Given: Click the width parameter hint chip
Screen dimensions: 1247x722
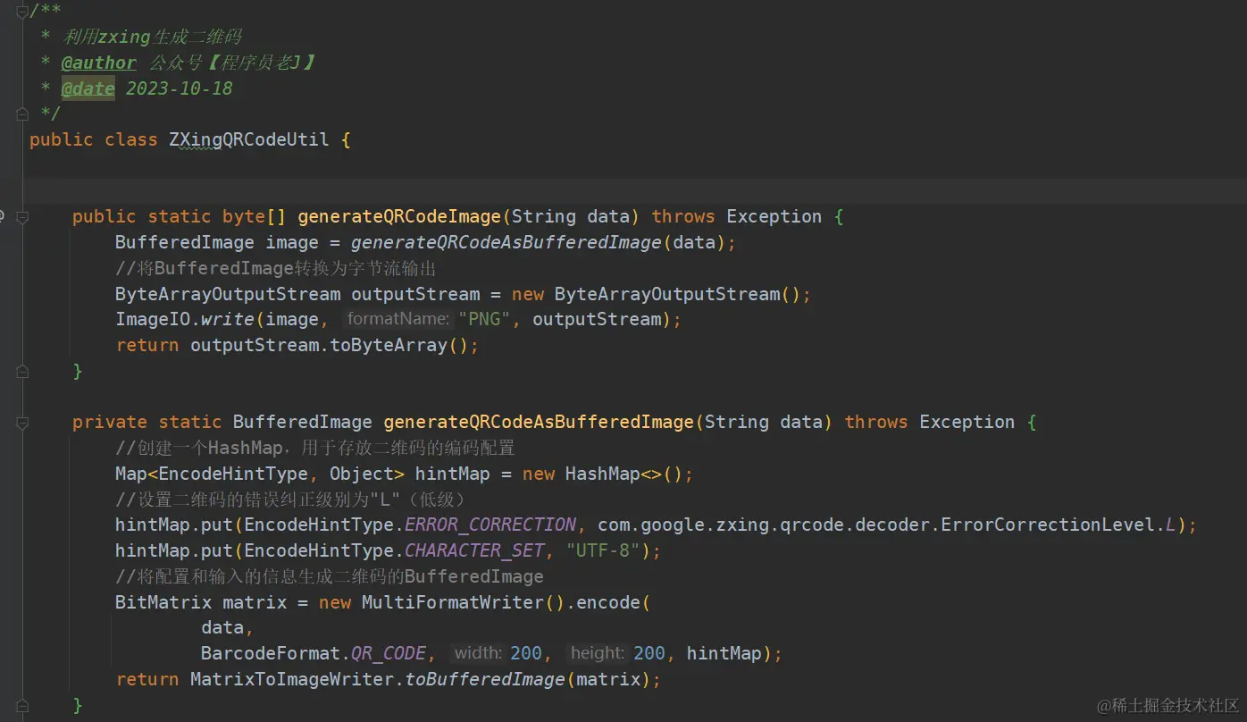Looking at the screenshot, I should coord(476,653).
